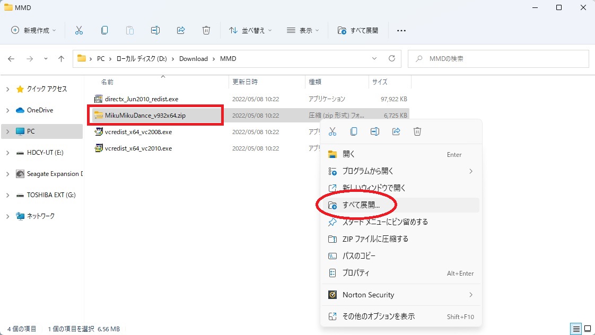Click the Share icon in the top toolbar

(181, 30)
